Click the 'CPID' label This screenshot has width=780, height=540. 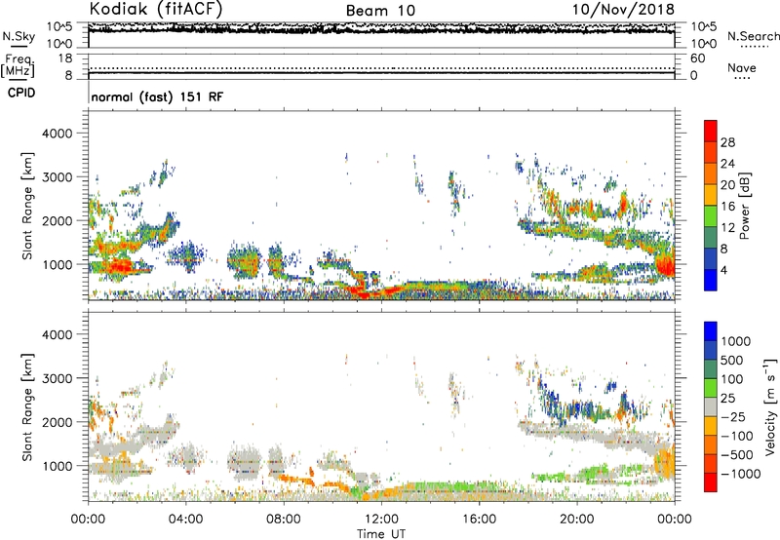21,93
